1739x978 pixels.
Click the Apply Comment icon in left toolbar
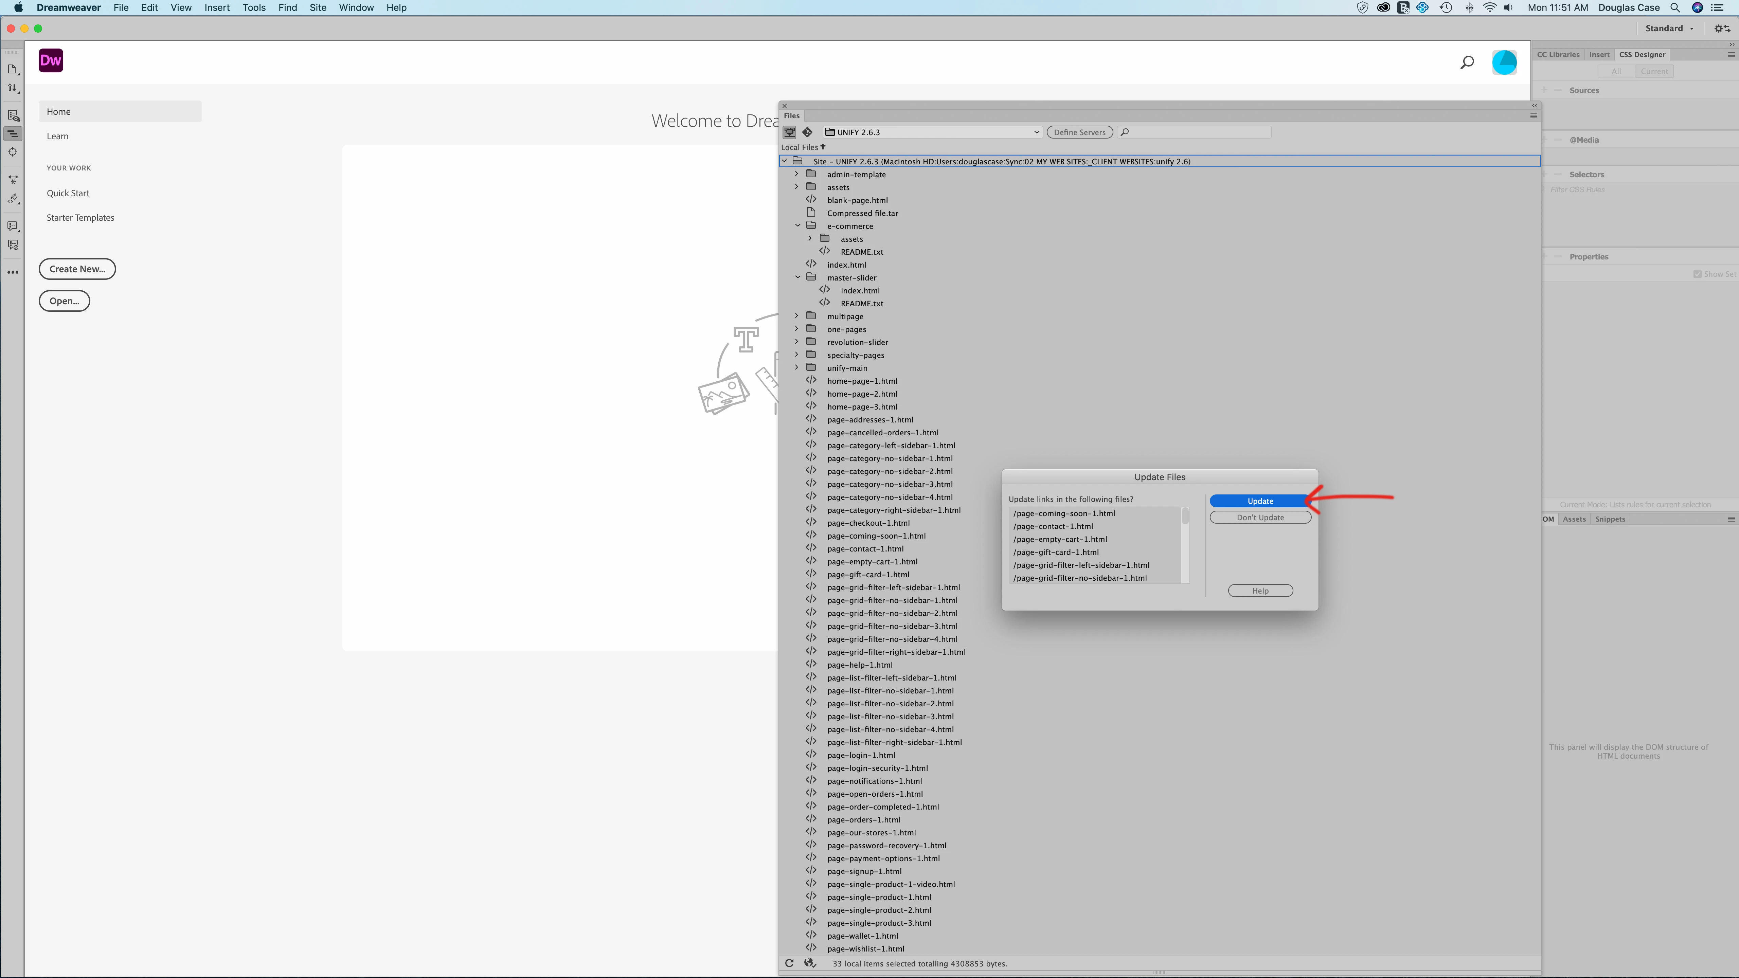12,226
